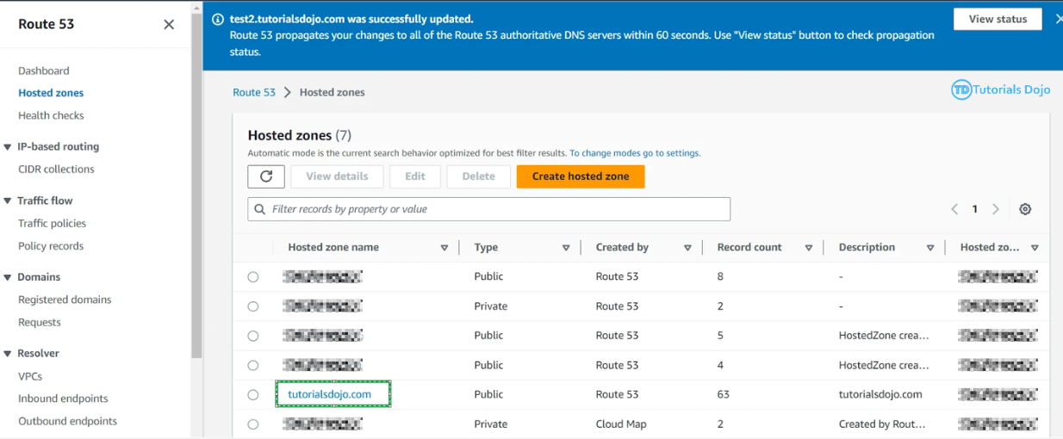Click Create hosted zone button
1063x439 pixels.
pos(581,176)
